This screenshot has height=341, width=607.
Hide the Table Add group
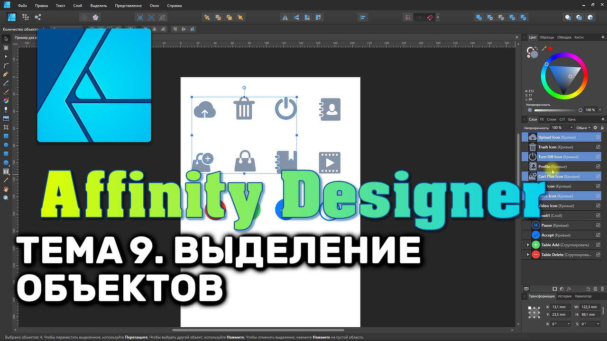point(598,245)
